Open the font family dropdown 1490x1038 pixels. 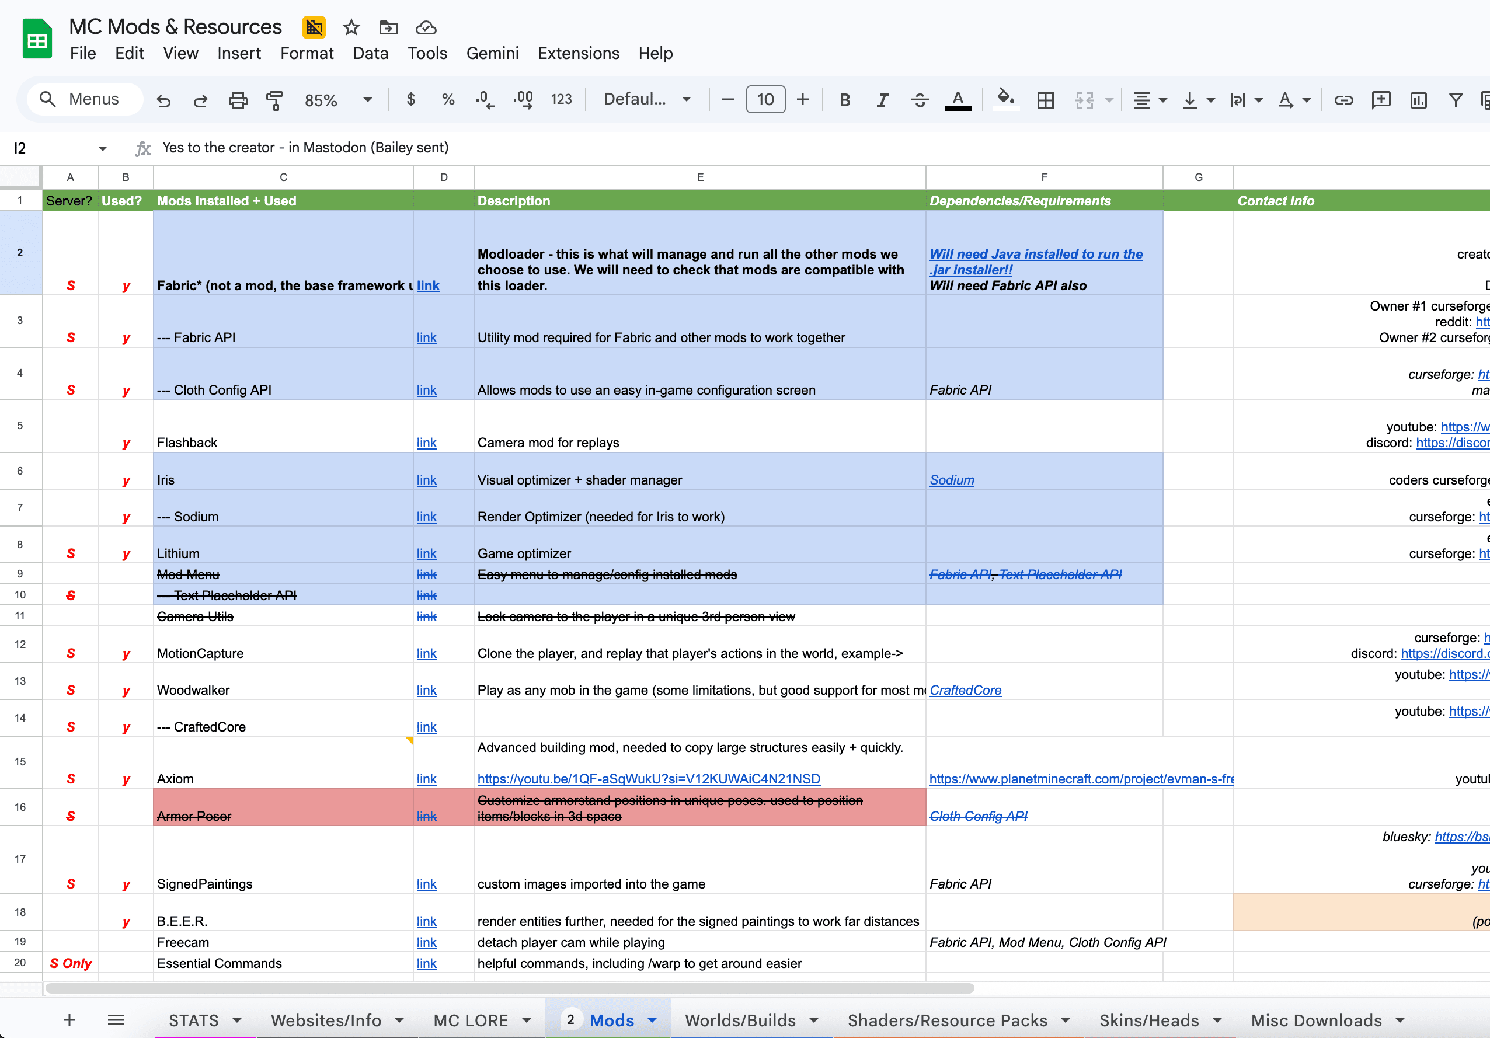(646, 99)
